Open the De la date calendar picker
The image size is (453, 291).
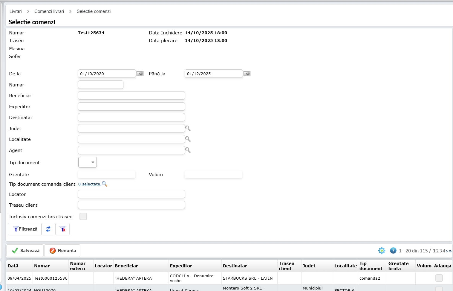tap(140, 74)
